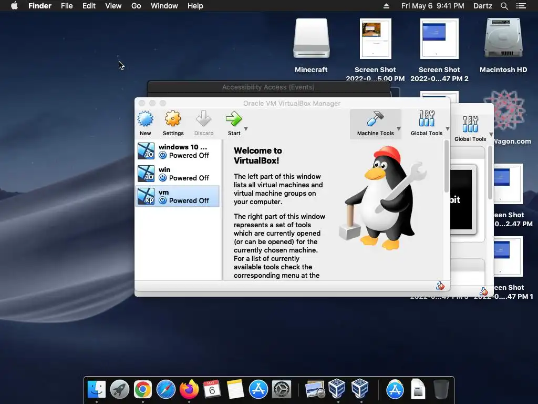Open the Apple menu
Image resolution: width=538 pixels, height=404 pixels.
pyautogui.click(x=14, y=6)
